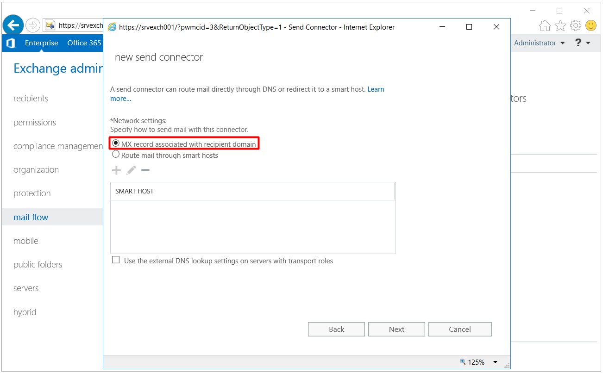
Task: Click the Cancel button
Action: (x=460, y=329)
